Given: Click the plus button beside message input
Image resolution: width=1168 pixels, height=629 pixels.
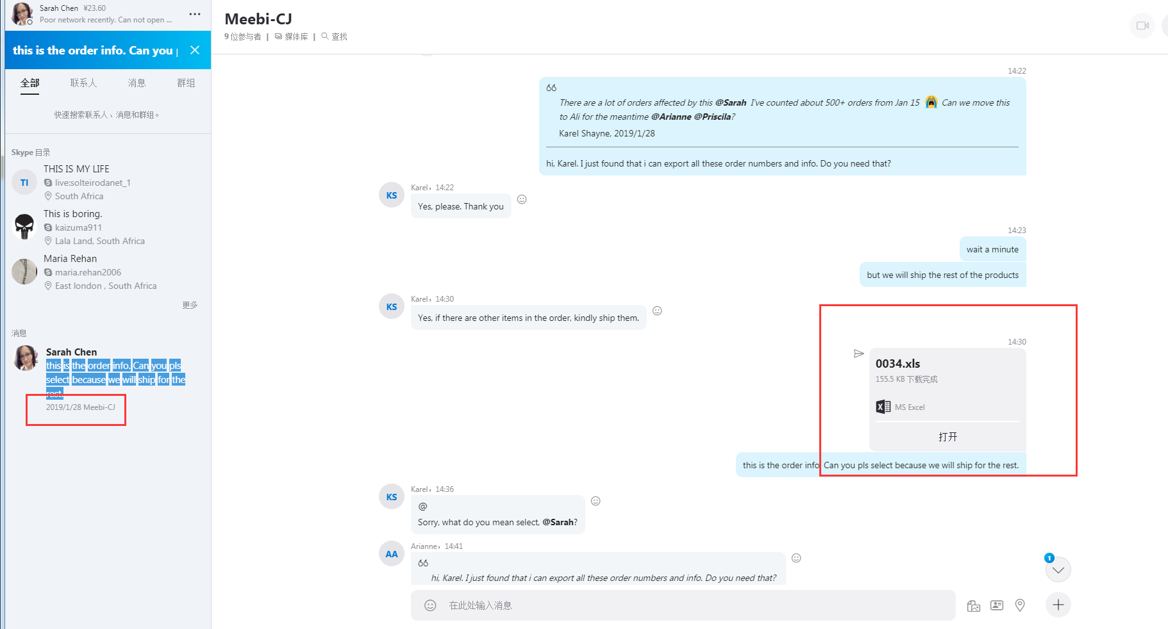Looking at the screenshot, I should click(1058, 605).
